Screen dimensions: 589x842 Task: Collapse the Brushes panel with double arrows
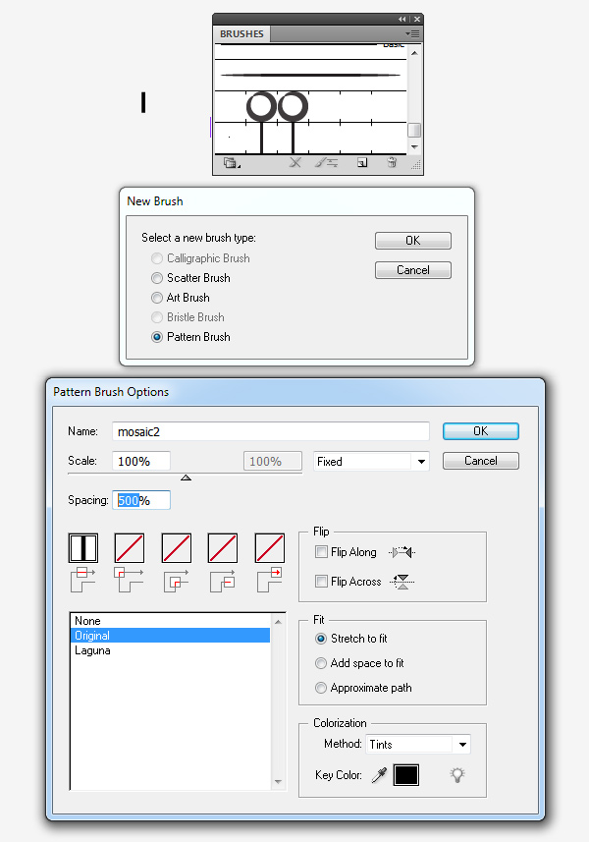click(402, 19)
